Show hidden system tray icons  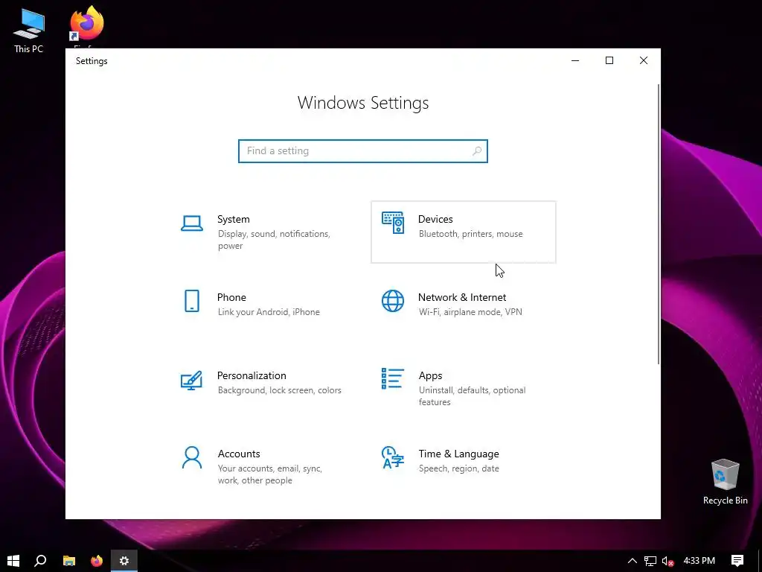pos(633,561)
